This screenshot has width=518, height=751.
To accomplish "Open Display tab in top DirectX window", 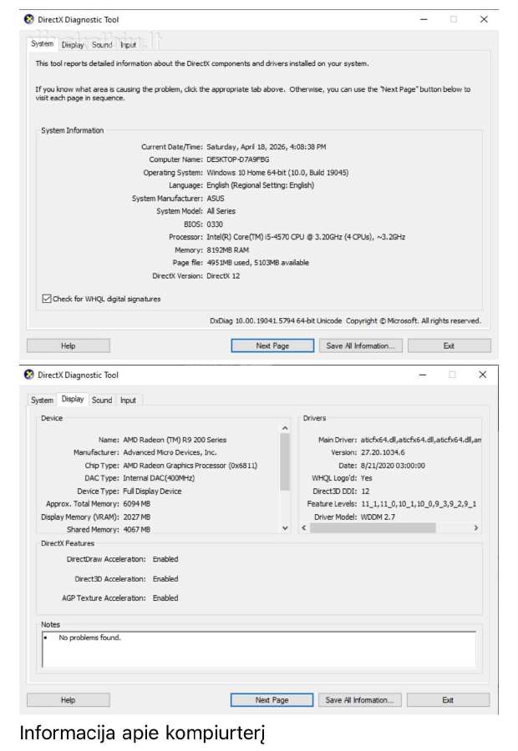I will point(73,45).
